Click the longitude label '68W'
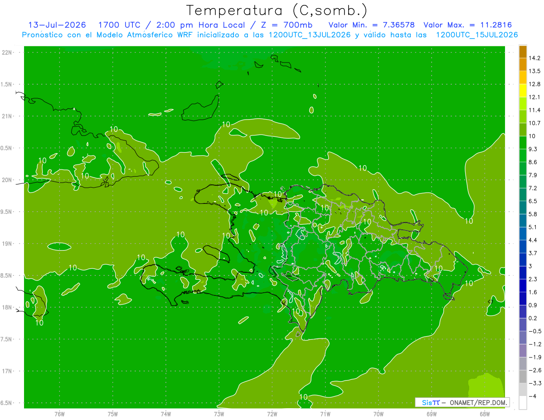 point(485,414)
